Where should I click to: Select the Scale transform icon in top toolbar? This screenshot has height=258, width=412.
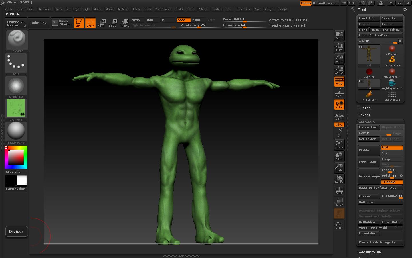click(113, 23)
